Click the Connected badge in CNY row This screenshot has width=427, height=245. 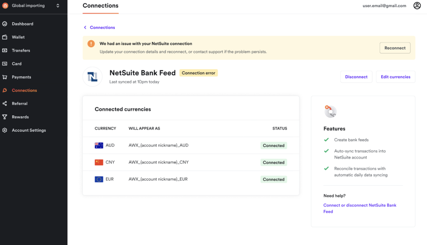tap(273, 162)
